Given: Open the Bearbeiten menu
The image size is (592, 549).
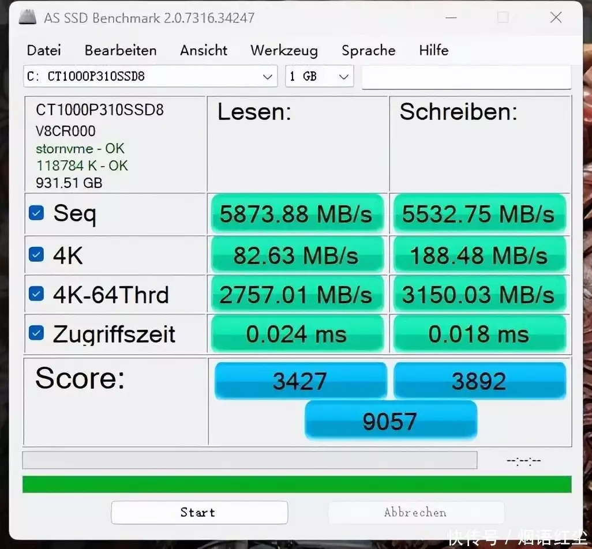Looking at the screenshot, I should (x=121, y=51).
